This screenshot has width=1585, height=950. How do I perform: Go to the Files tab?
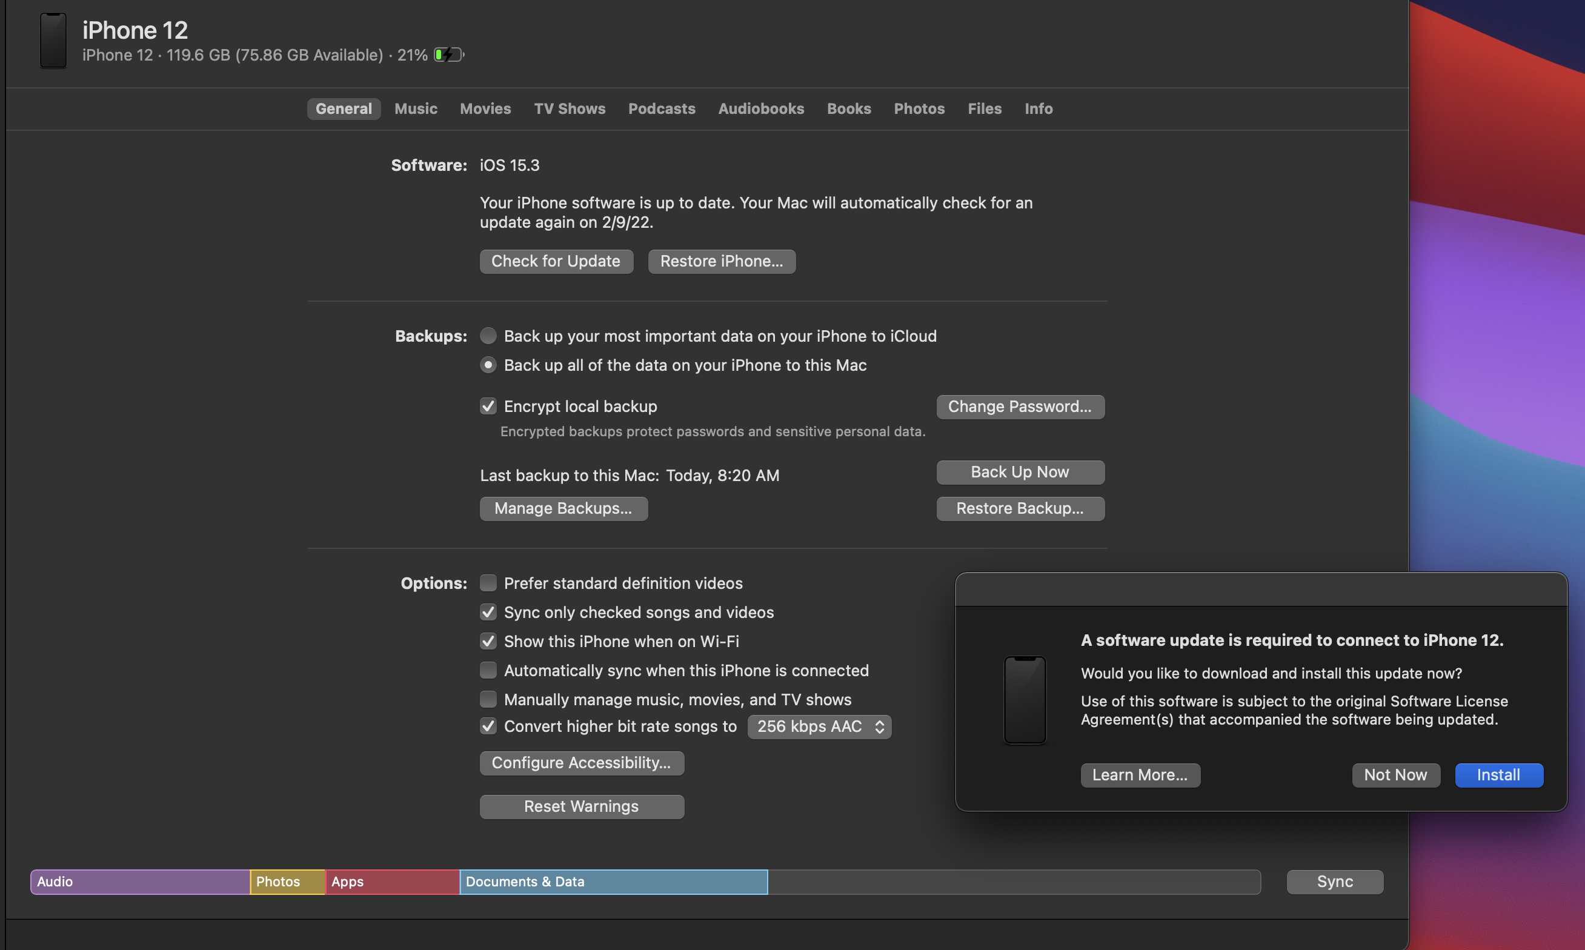click(984, 108)
